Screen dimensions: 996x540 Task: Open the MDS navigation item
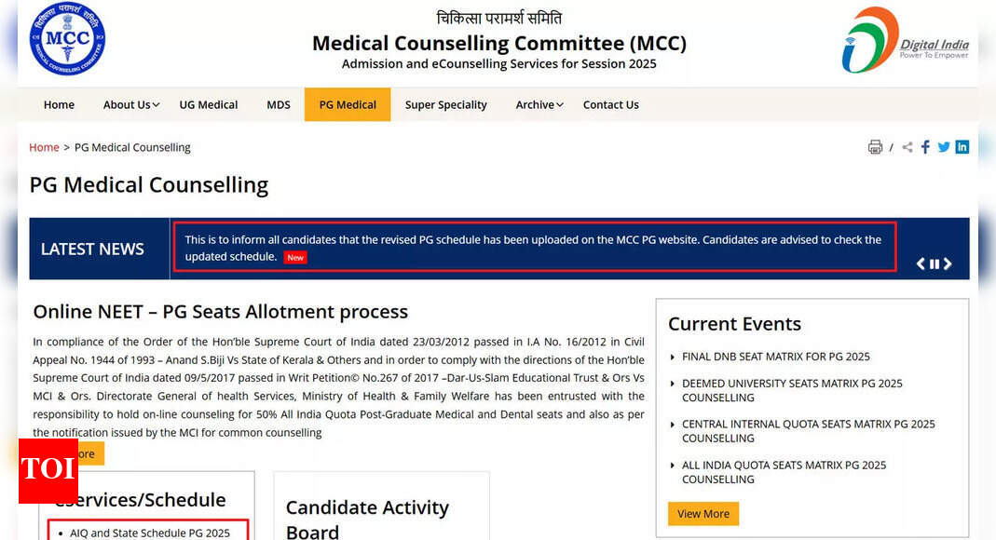[278, 104]
